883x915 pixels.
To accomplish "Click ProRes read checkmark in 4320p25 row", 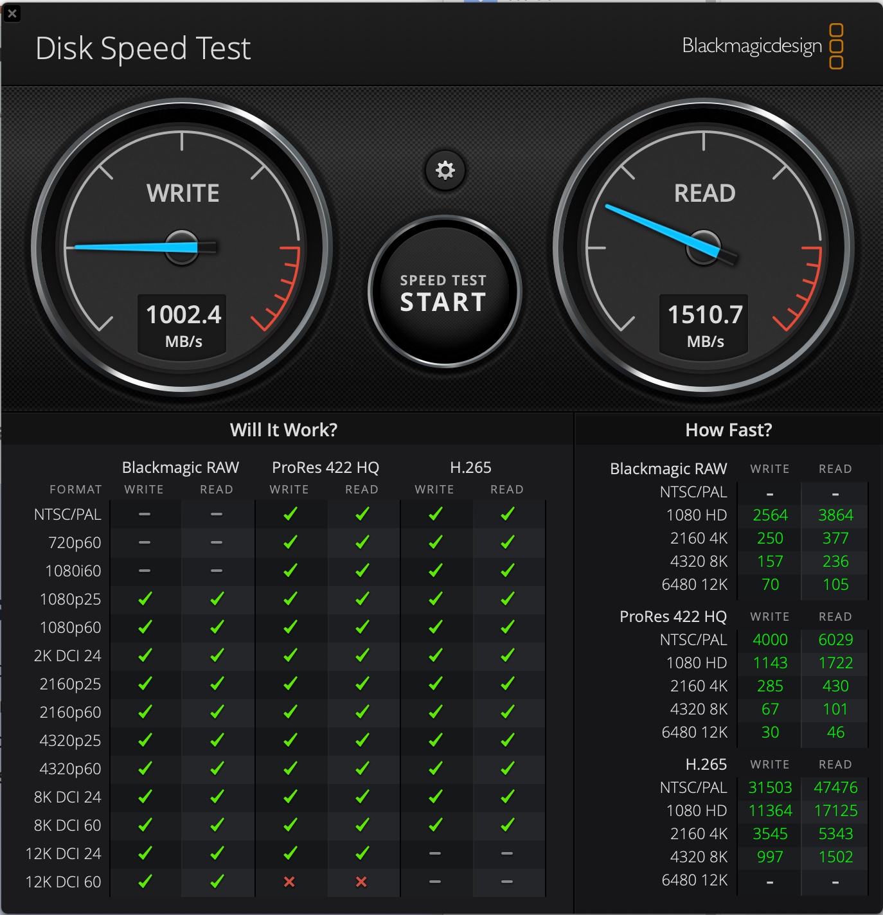I will pos(362,740).
